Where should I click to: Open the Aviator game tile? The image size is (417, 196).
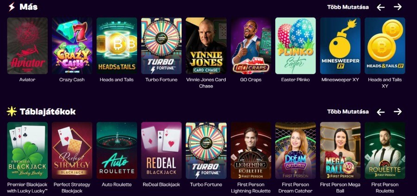27,46
